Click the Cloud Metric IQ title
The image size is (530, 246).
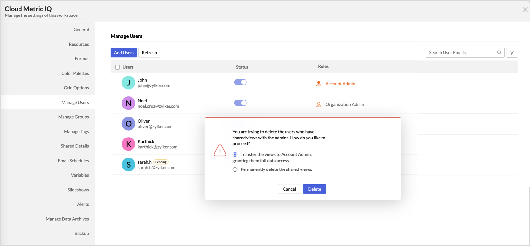coord(28,9)
